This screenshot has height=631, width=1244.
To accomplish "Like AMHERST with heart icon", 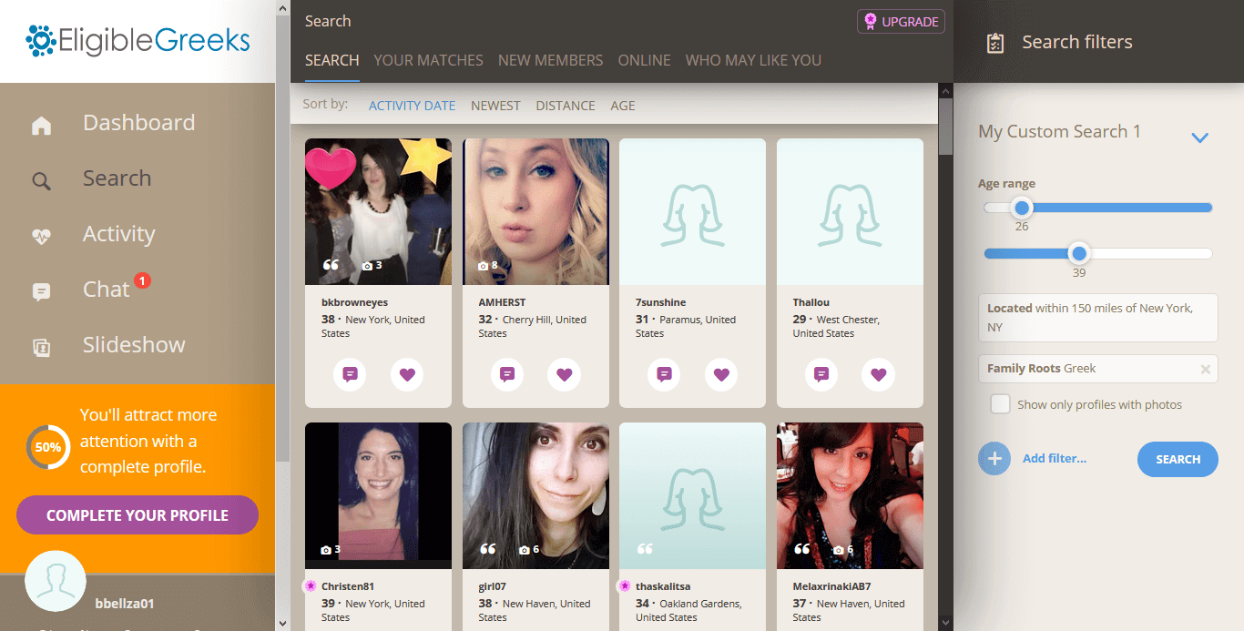I will [x=564, y=374].
